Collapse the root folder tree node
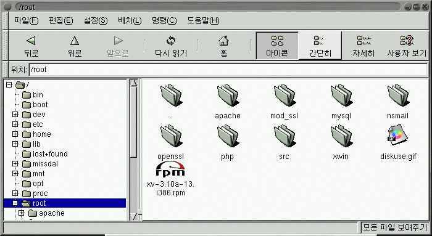This screenshot has height=236, width=432. [15, 203]
